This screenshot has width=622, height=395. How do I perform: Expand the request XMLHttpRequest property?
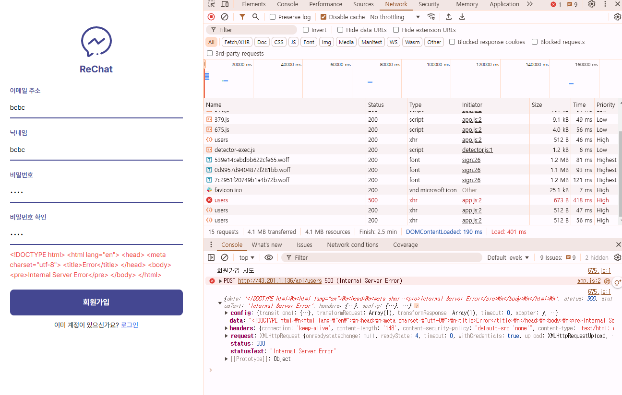click(227, 336)
